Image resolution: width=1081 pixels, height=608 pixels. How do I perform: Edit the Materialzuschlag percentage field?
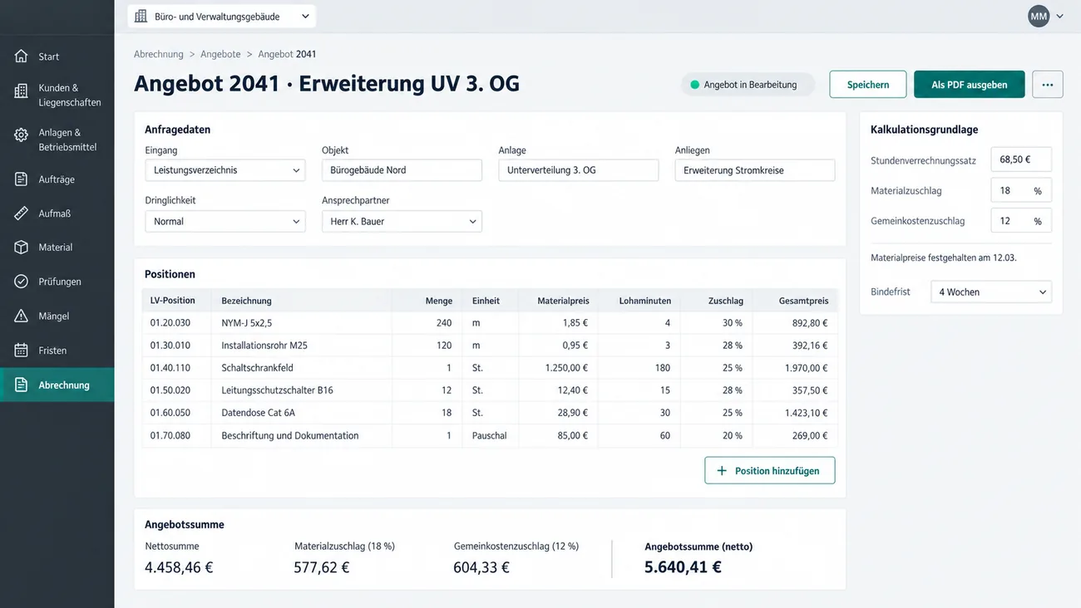pos(1021,191)
